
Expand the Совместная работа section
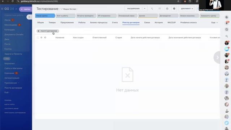(x=14, y=15)
